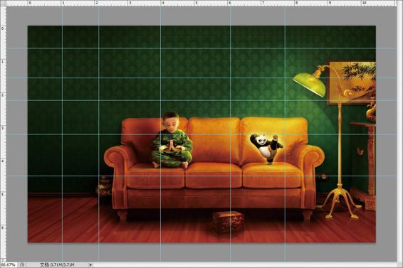Viewport: 403px width, 268px height.
Task: Click the ruler origin corner box
Action: pos(3,3)
